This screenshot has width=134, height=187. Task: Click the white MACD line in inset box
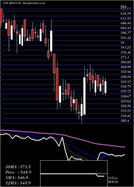click(72, 174)
